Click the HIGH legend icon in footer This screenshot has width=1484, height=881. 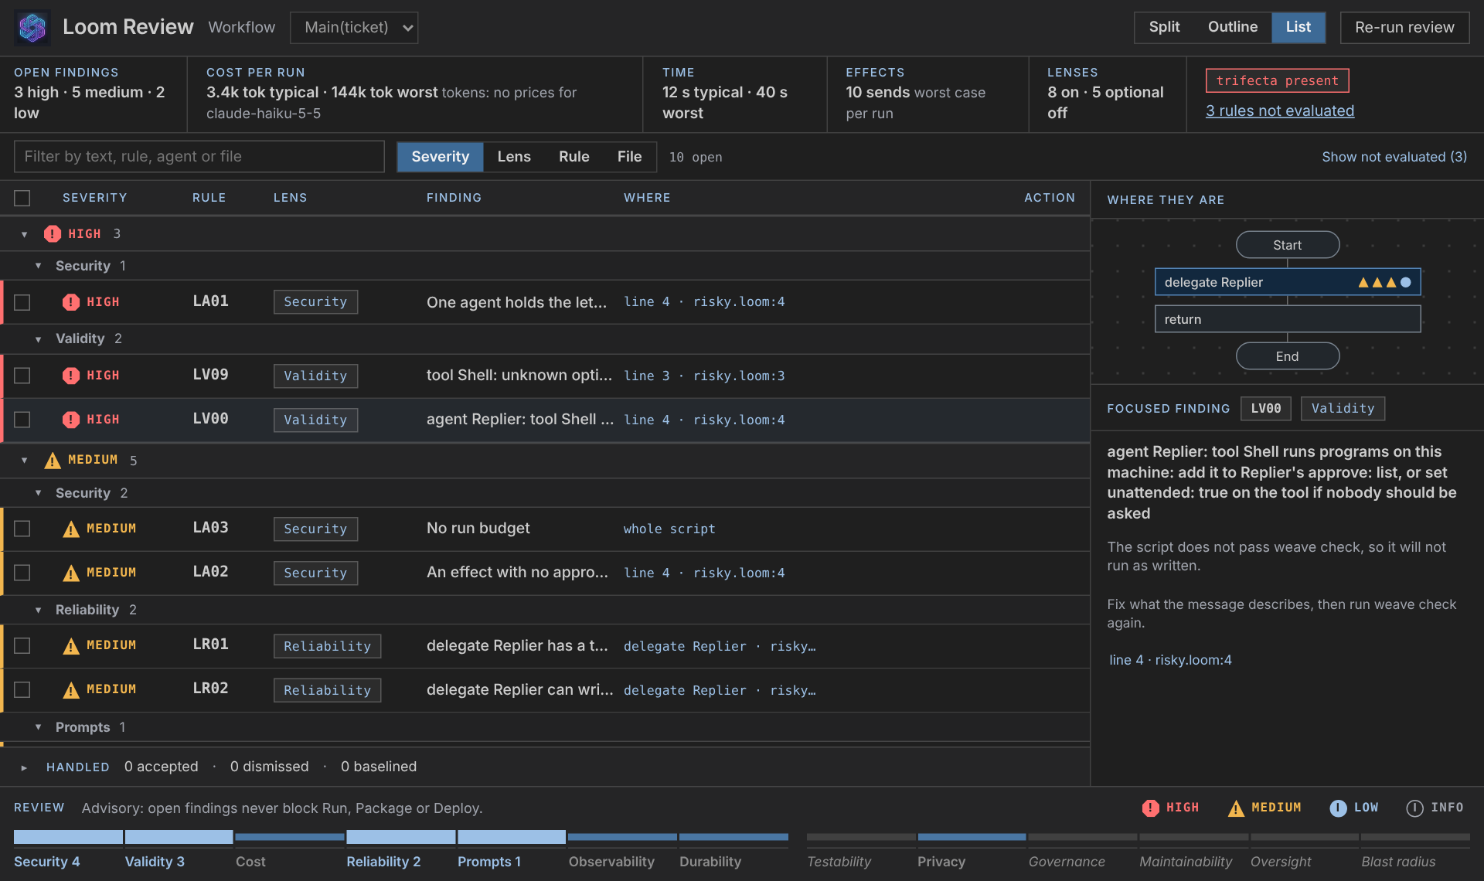click(x=1151, y=808)
